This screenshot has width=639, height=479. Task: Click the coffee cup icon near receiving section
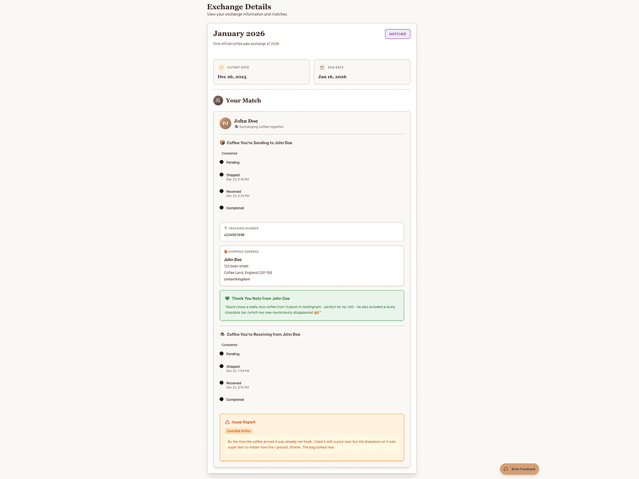(222, 334)
